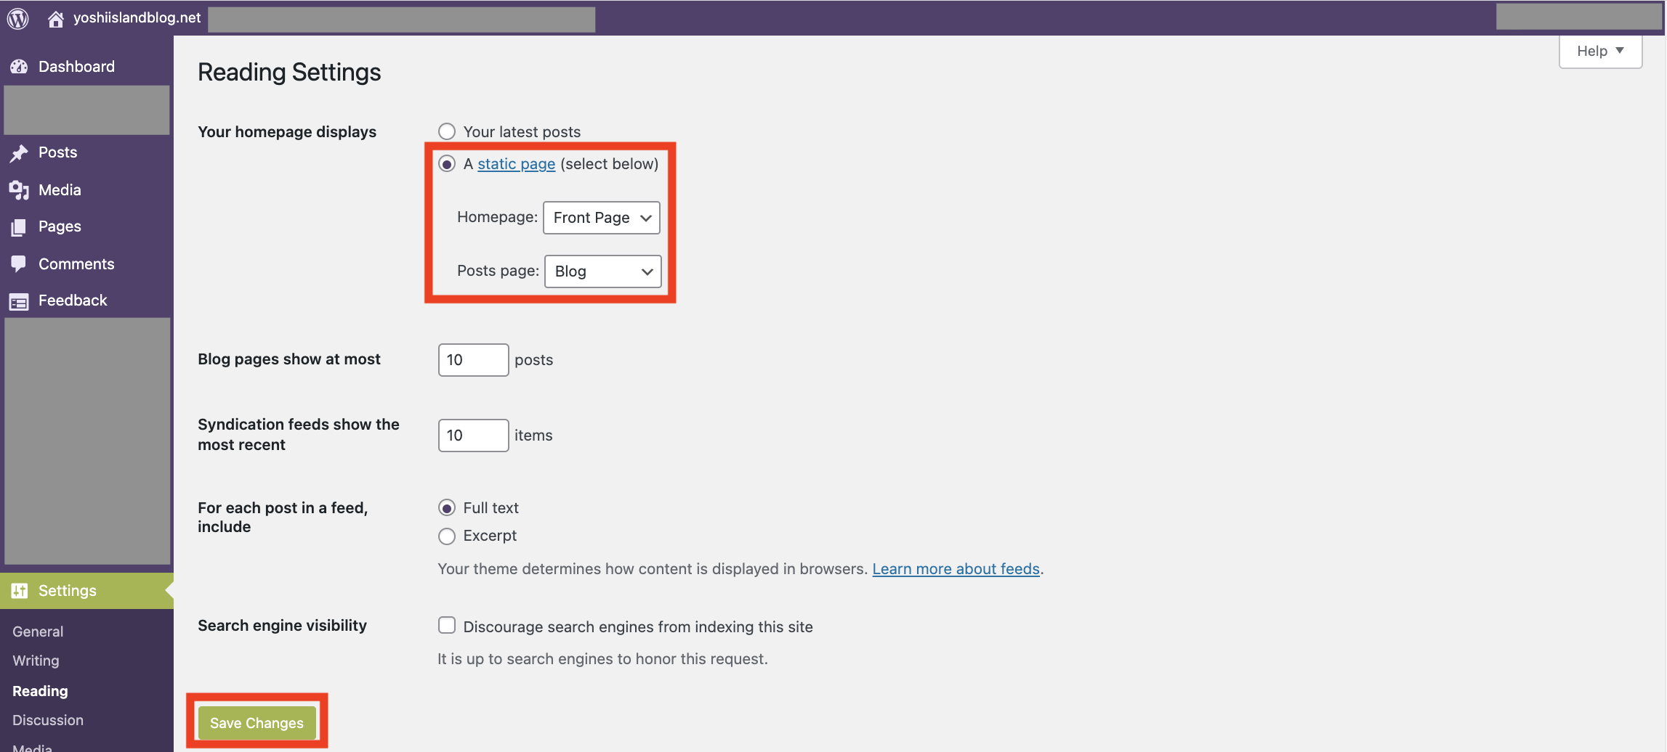The width and height of the screenshot is (1667, 752).
Task: Click the Posts pushpin icon
Action: (x=19, y=153)
